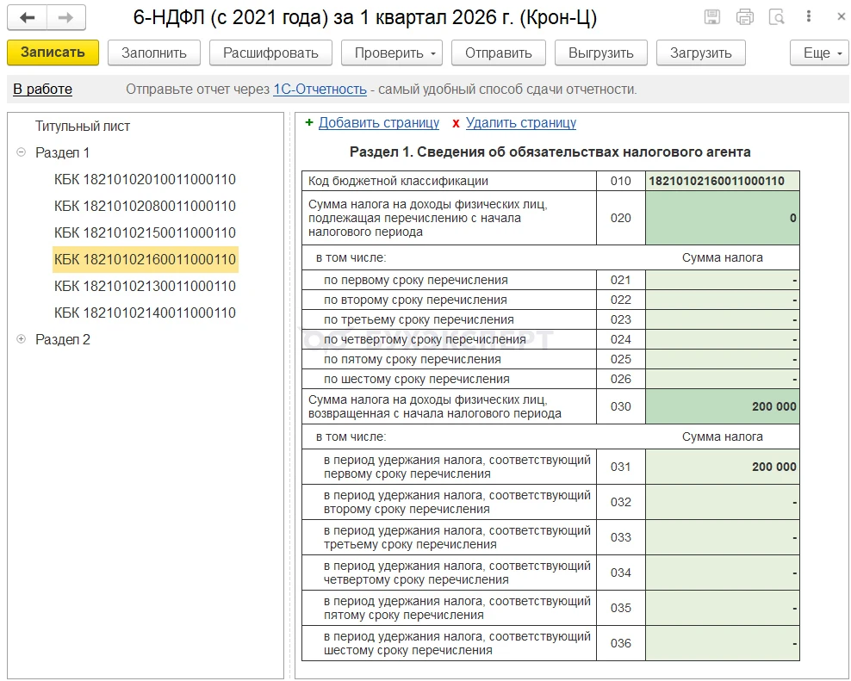The width and height of the screenshot is (851, 681).
Task: Go forward with the right arrow button
Action: point(66,17)
